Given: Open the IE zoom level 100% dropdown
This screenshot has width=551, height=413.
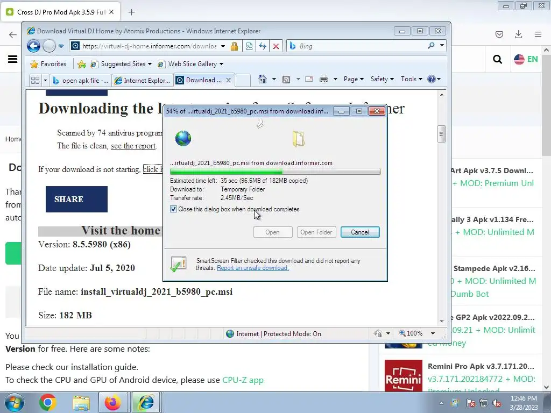Looking at the screenshot, I should pyautogui.click(x=433, y=333).
